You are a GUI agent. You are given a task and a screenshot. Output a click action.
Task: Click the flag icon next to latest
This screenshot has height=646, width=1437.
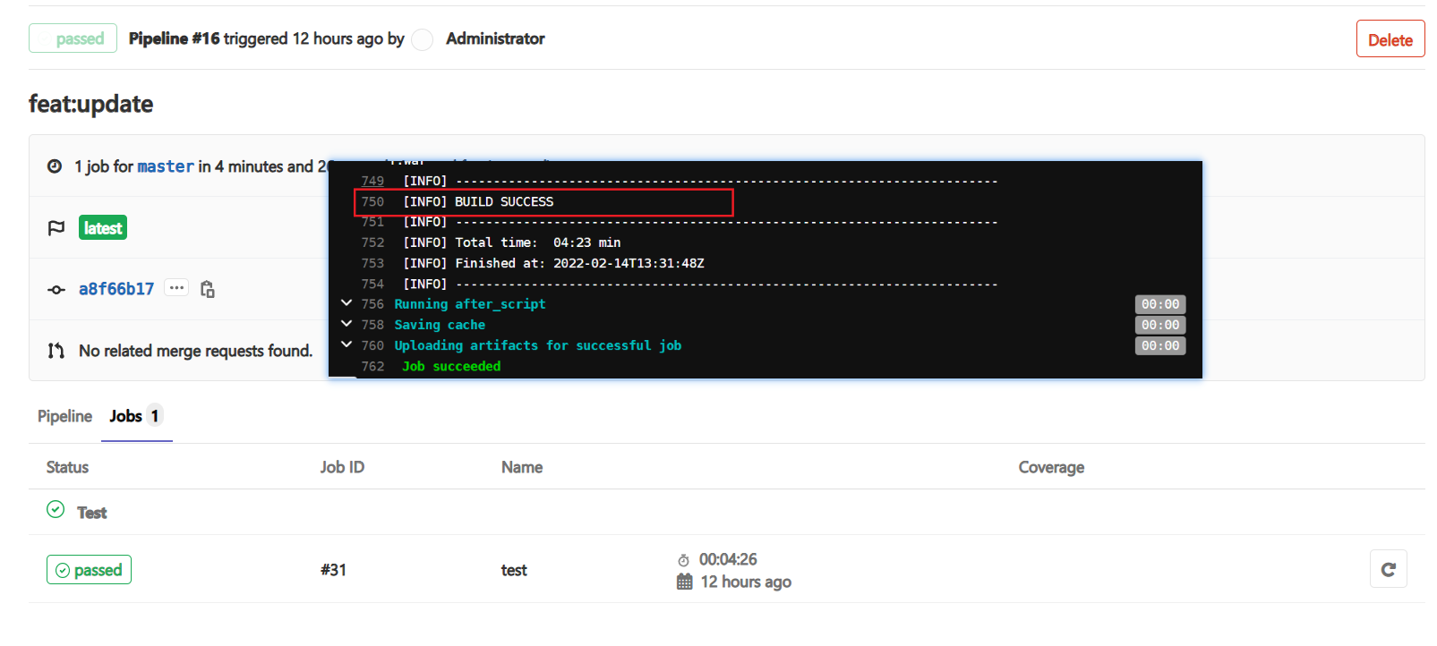coord(56,228)
